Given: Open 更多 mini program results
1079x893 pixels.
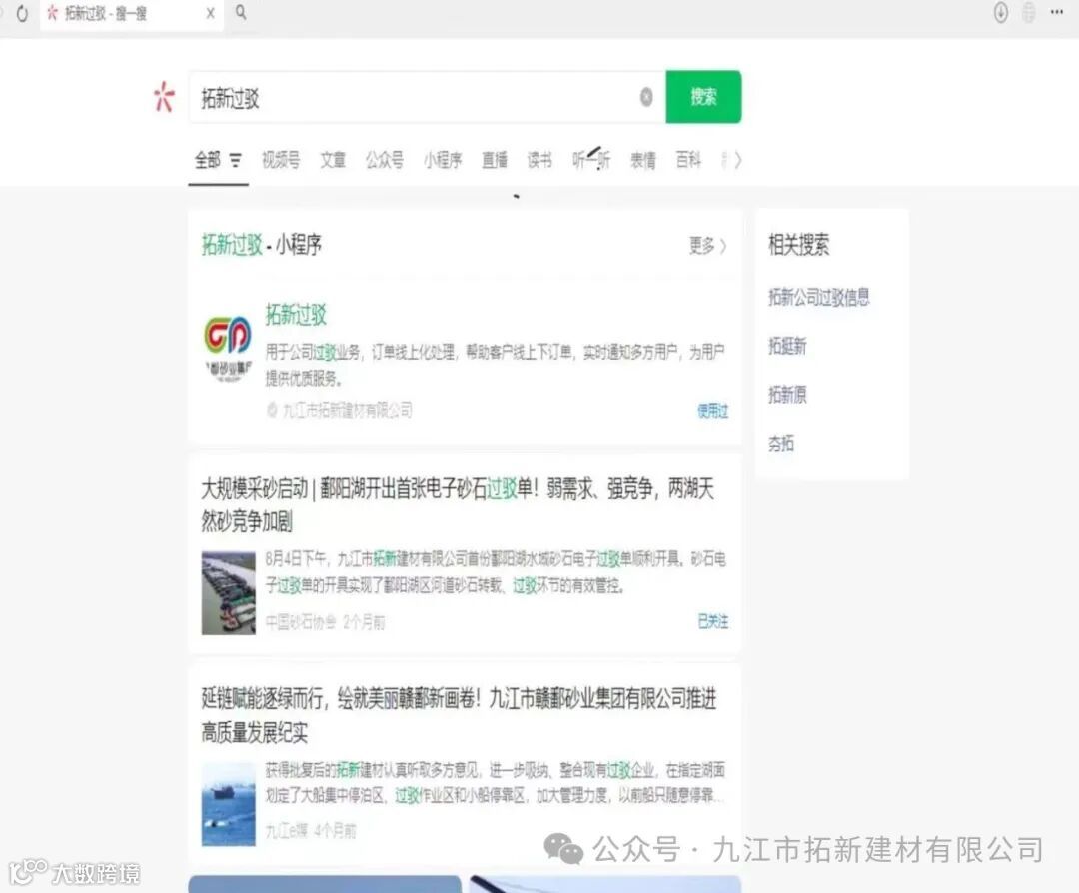Looking at the screenshot, I should pyautogui.click(x=707, y=246).
